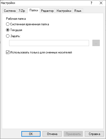The height and width of the screenshot is (139, 106).
Task: Click the question mark help icon in title bar
Action: [91, 3]
